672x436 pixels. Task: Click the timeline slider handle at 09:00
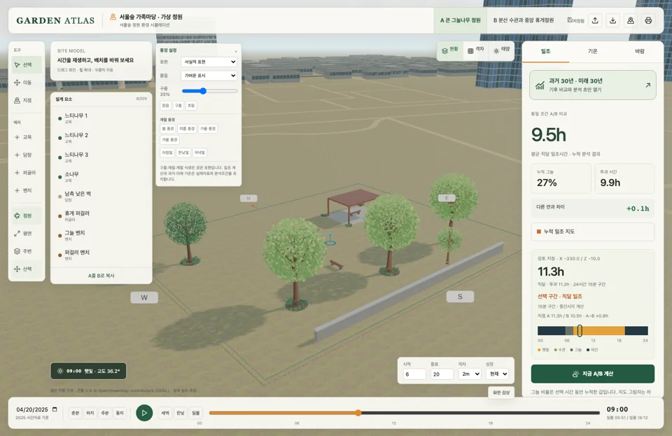tap(358, 413)
